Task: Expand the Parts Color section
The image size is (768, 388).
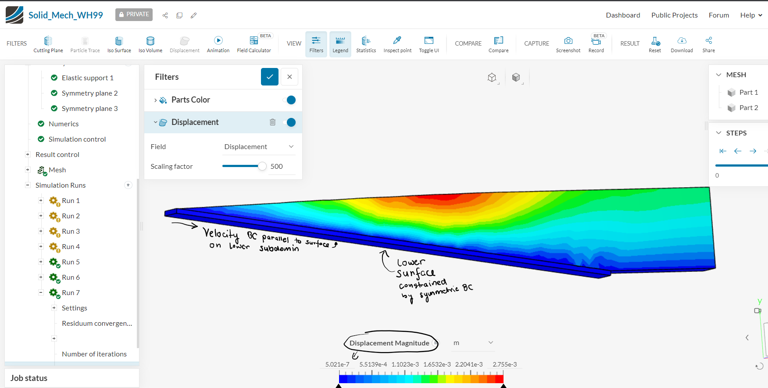Action: (155, 100)
